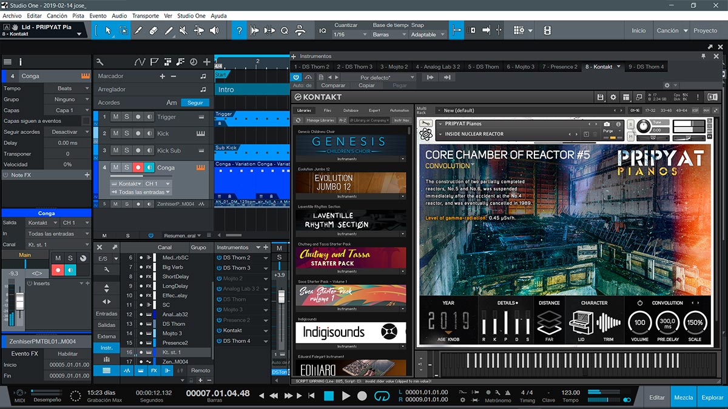Open Kontakt Files browser tab
Image resolution: width=728 pixels, height=409 pixels.
click(x=327, y=110)
